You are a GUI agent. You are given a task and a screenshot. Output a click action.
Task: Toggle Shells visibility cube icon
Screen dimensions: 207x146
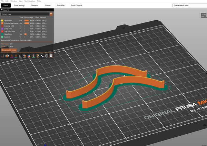point(47,56)
